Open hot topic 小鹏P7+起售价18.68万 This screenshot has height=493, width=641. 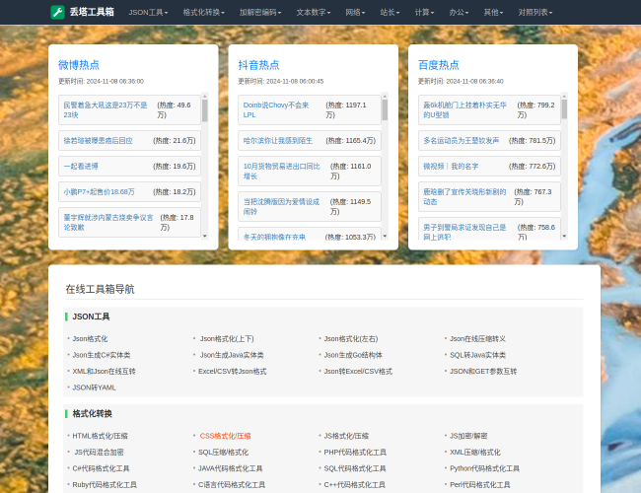click(x=100, y=191)
